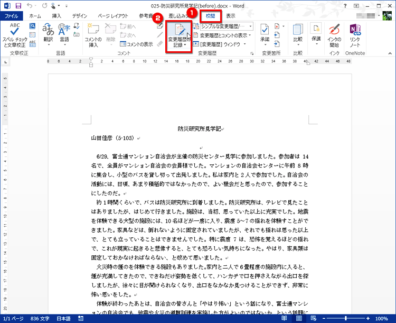Switch to Print Layout view
This screenshot has width=396, height=323.
pyautogui.click(x=299, y=318)
